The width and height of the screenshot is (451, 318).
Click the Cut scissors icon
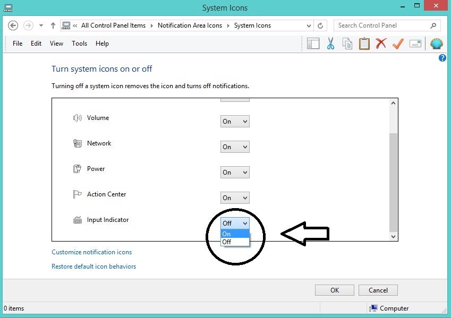pos(330,44)
